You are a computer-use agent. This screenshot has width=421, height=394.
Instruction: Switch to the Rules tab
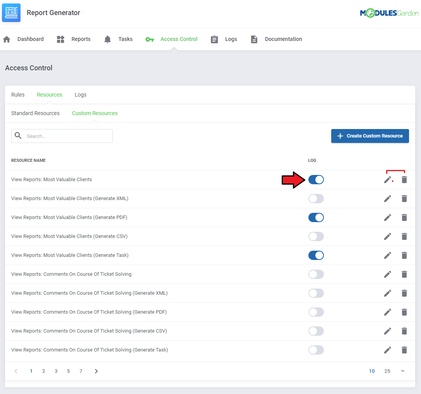[x=18, y=95]
